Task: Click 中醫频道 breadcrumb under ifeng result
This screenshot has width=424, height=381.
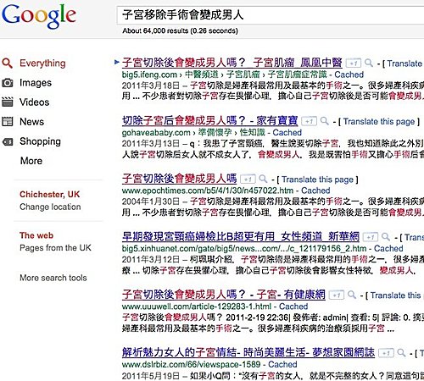Action: tap(202, 75)
